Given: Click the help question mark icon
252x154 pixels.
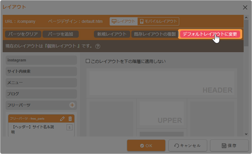Looking at the screenshot, I should [98, 46].
